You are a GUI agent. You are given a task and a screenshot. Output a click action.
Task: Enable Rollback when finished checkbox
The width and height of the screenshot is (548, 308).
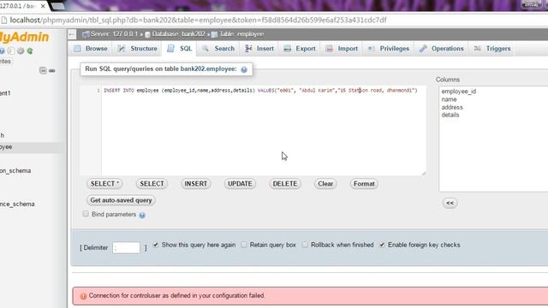(305, 245)
